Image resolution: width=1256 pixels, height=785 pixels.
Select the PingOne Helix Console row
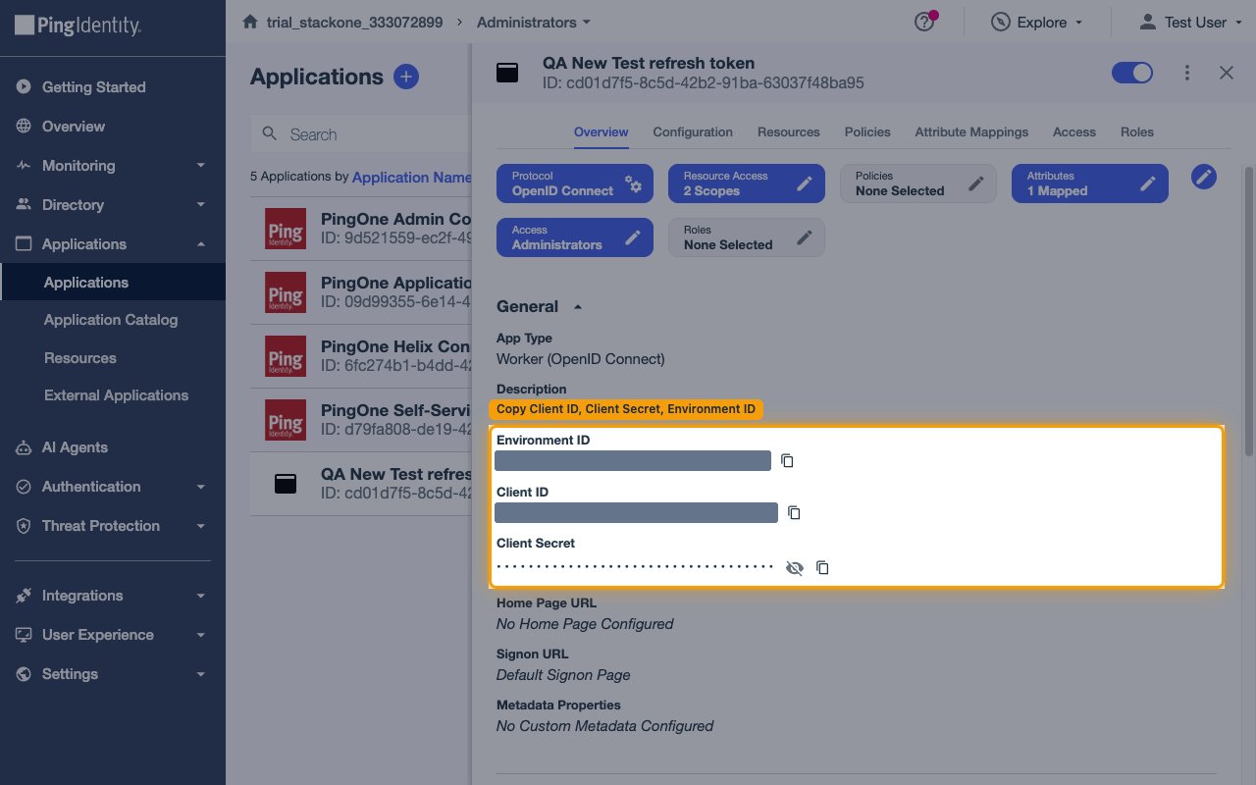point(361,356)
